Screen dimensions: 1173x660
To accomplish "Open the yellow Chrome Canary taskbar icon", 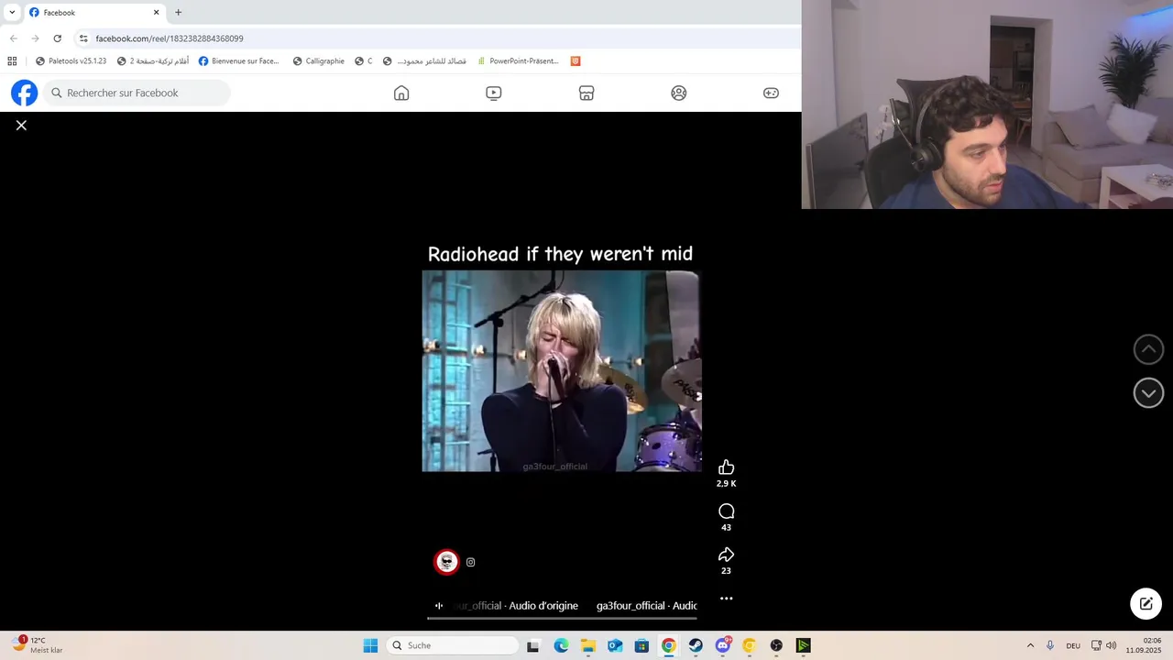I will [x=750, y=645].
